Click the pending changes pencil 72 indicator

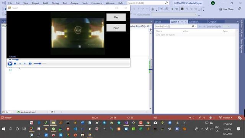[202, 118]
